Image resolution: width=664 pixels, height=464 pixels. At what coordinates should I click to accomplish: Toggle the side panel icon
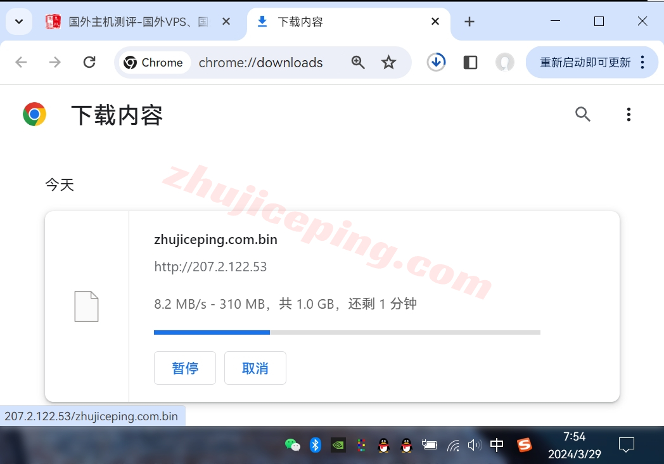coord(470,62)
